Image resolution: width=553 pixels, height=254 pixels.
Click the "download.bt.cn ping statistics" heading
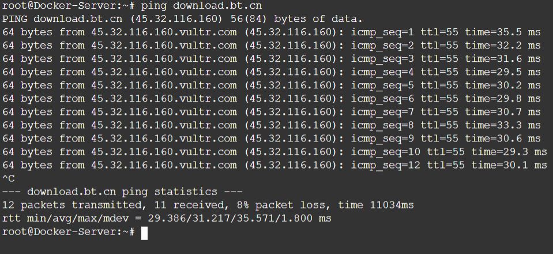pyautogui.click(x=122, y=192)
